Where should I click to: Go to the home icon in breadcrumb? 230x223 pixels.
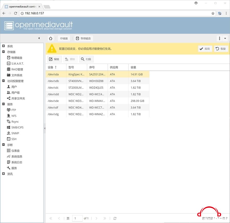(51, 38)
